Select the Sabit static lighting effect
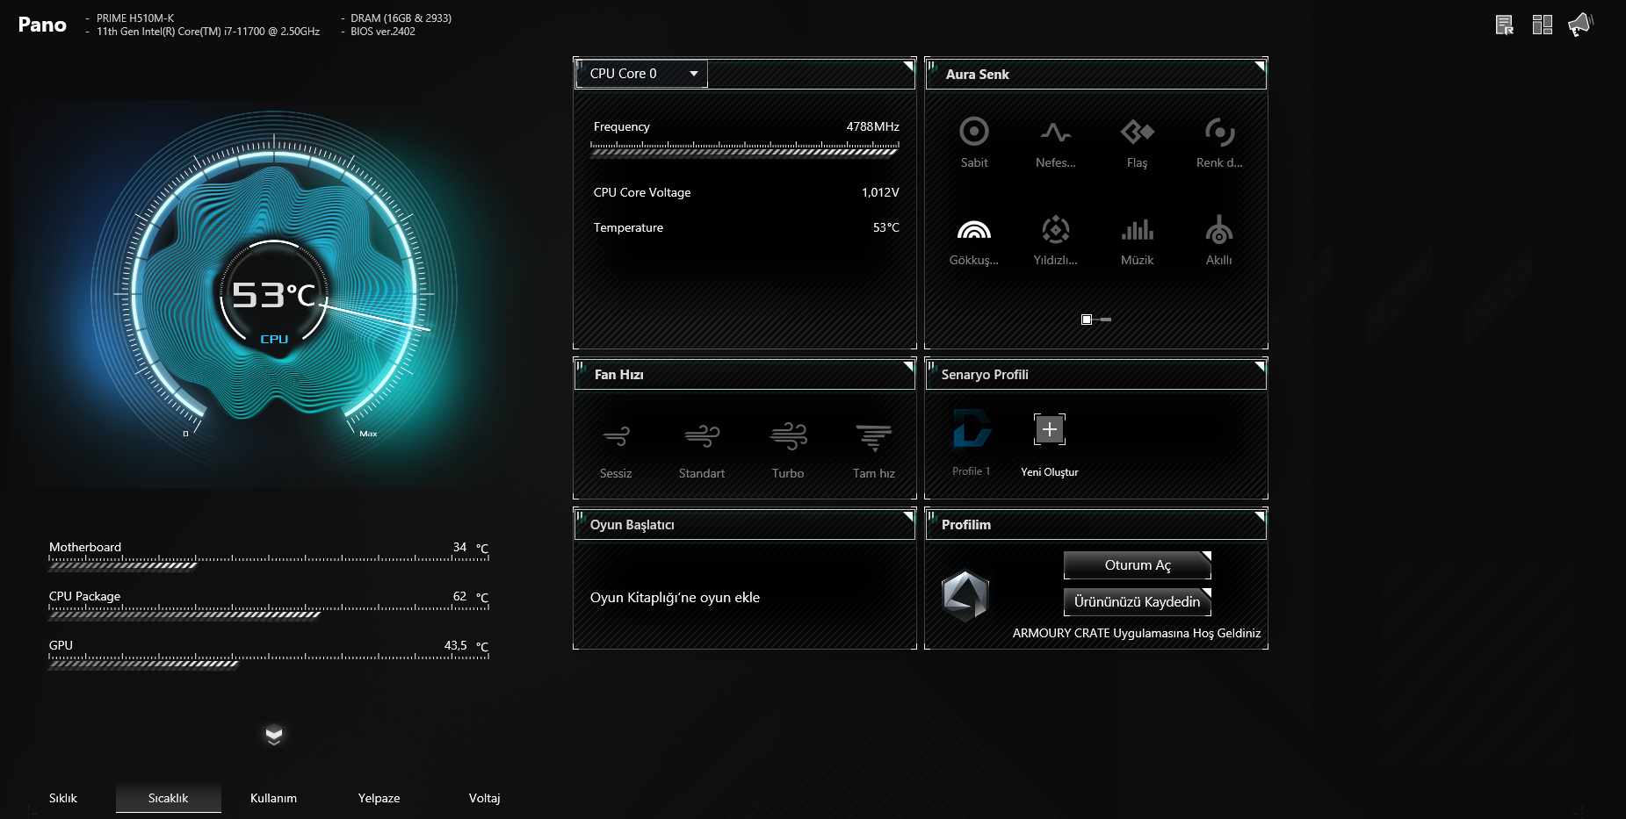The height and width of the screenshot is (819, 1626). (x=973, y=141)
